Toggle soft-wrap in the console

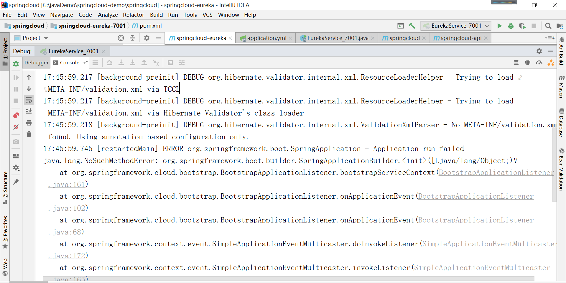pyautogui.click(x=29, y=100)
